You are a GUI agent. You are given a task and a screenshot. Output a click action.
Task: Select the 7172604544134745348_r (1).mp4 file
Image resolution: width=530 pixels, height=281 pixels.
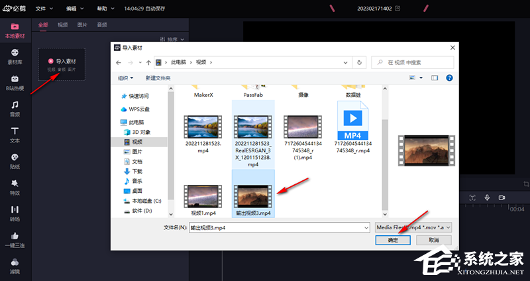click(x=303, y=138)
